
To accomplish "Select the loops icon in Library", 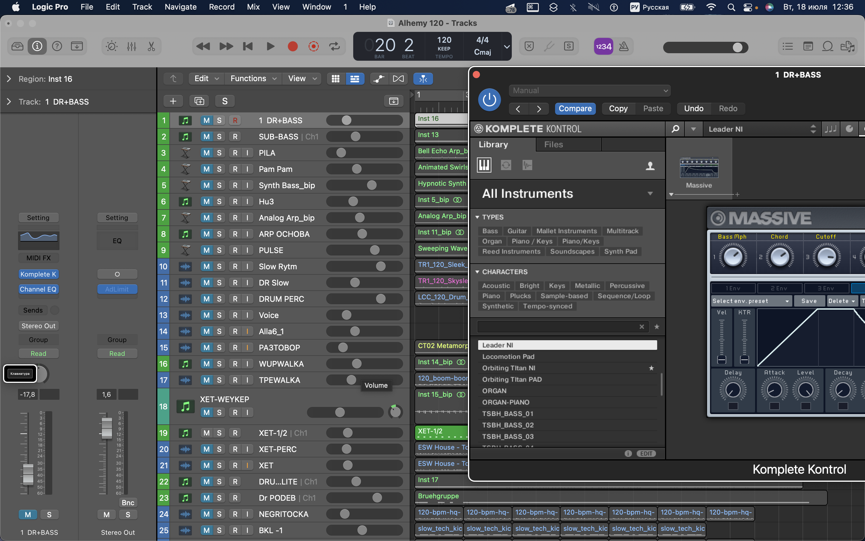I will (x=506, y=165).
